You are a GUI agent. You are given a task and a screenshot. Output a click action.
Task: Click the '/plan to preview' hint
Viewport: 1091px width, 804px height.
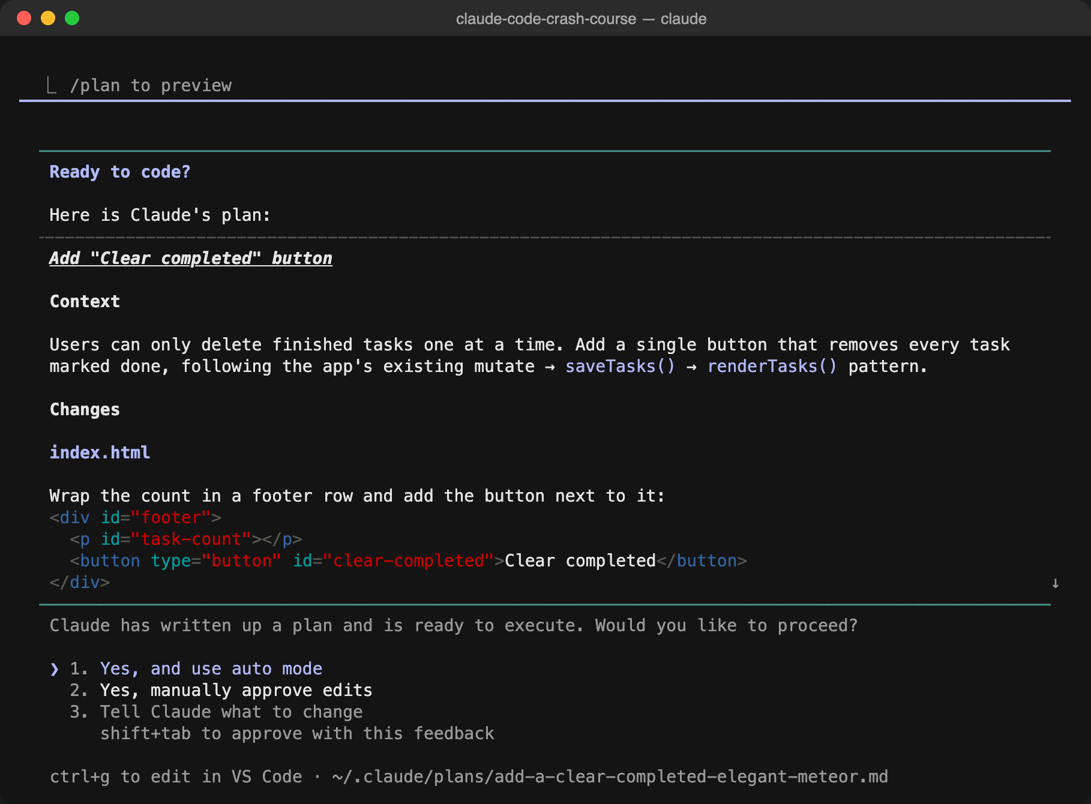[151, 85]
